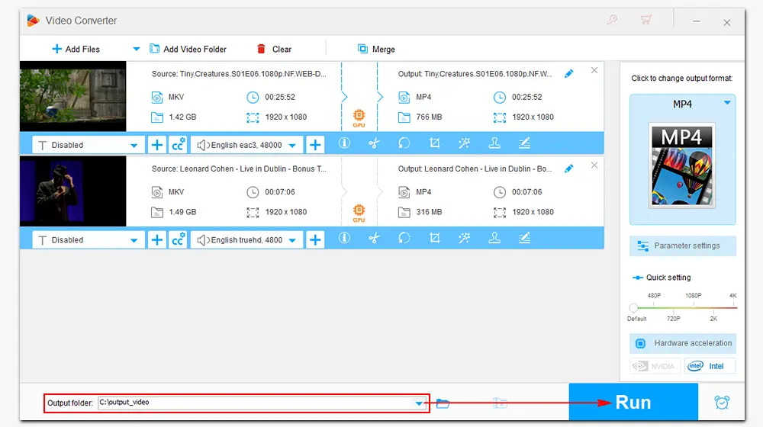Open the trim scissors tool for Tiny Creatures
The width and height of the screenshot is (763, 427).
pos(374,143)
